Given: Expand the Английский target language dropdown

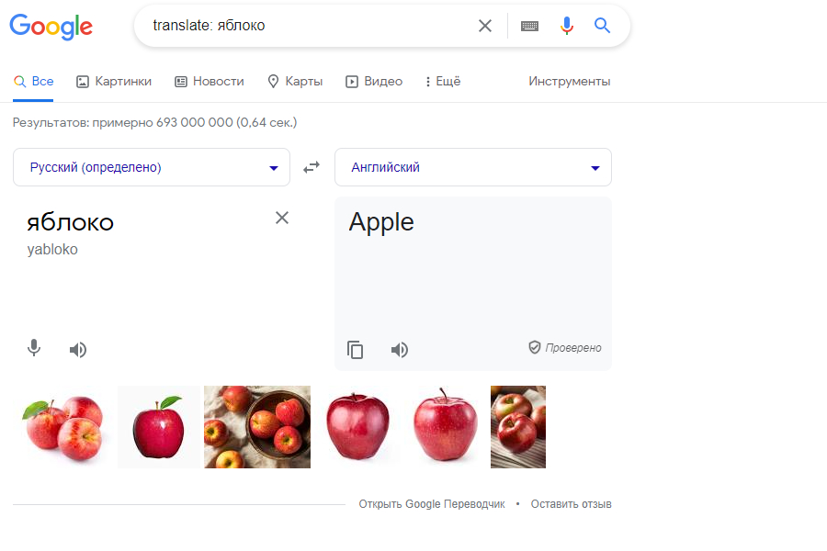Looking at the screenshot, I should [473, 167].
